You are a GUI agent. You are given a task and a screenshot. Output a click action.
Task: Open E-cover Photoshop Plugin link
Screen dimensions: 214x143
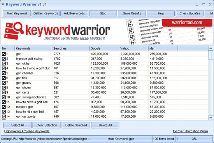tap(190, 131)
